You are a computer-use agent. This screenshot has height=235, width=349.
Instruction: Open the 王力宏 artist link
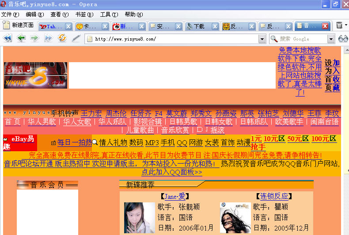coord(91,113)
